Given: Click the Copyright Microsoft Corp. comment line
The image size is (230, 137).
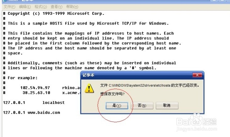Looking at the screenshot, I should pyautogui.click(x=54, y=14).
